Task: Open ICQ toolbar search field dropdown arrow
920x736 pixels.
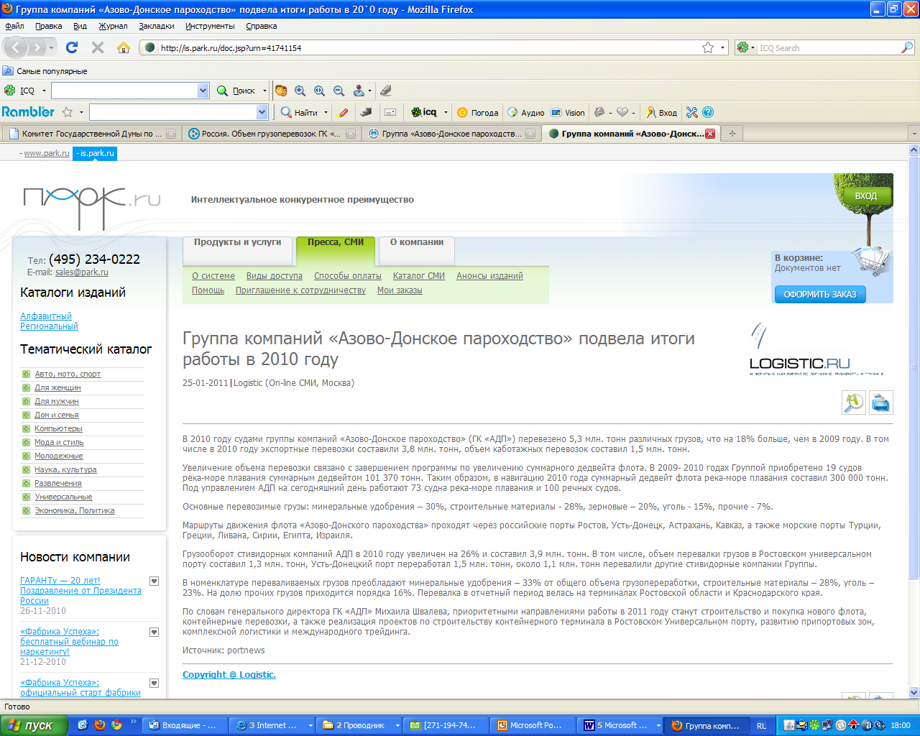Action: 203,91
